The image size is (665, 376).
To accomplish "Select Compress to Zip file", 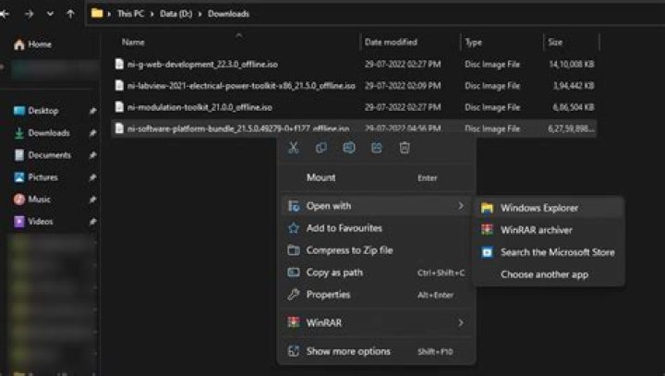I will pos(376,250).
